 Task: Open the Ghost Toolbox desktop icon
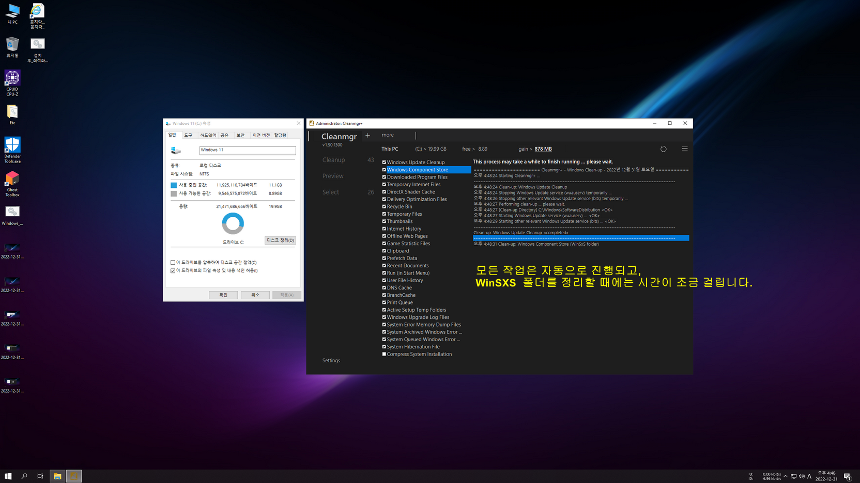coord(12,184)
